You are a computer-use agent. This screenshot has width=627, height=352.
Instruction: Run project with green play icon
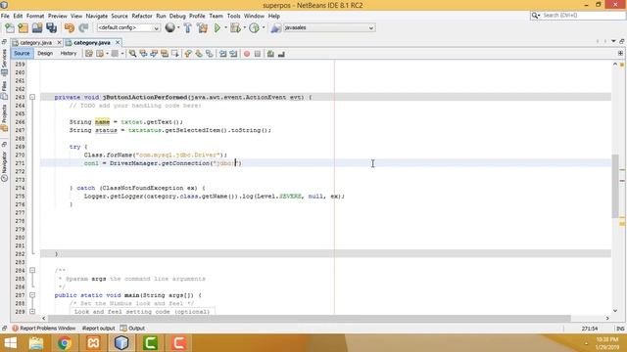click(x=217, y=28)
